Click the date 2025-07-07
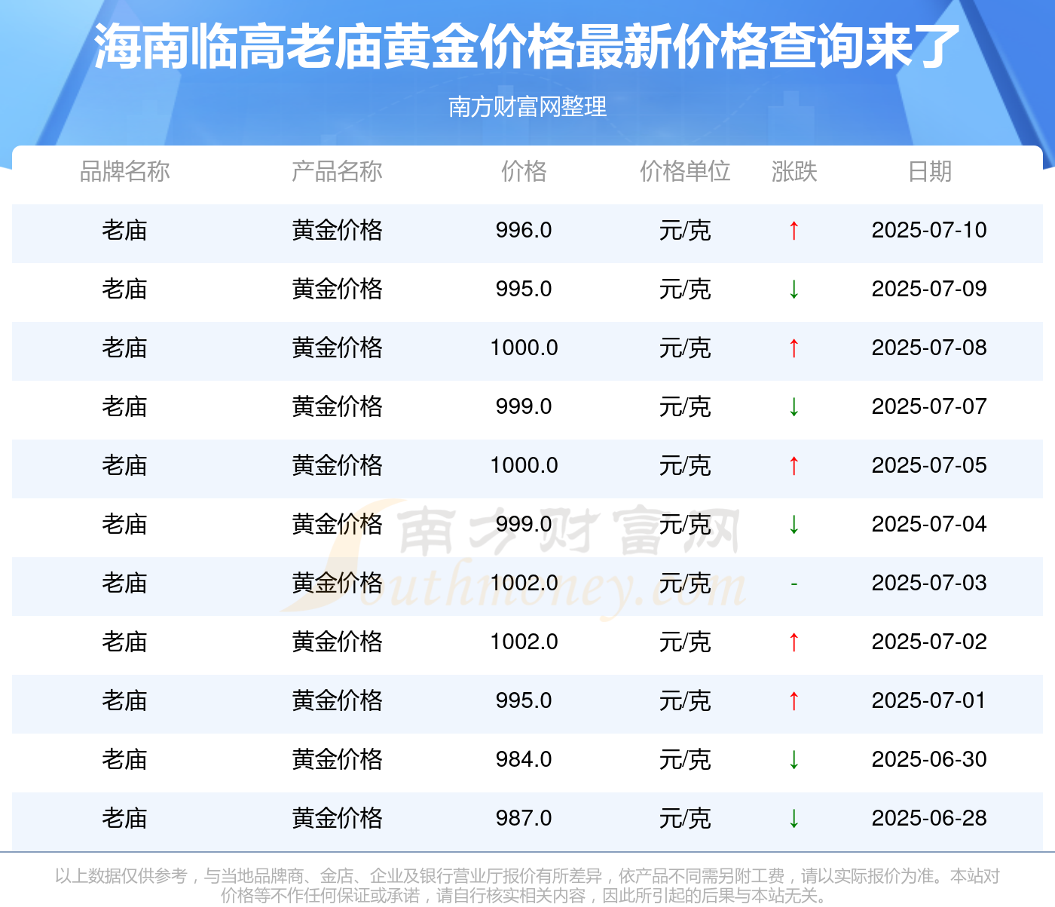Screen dimensions: 1055x907 pyautogui.click(x=929, y=406)
